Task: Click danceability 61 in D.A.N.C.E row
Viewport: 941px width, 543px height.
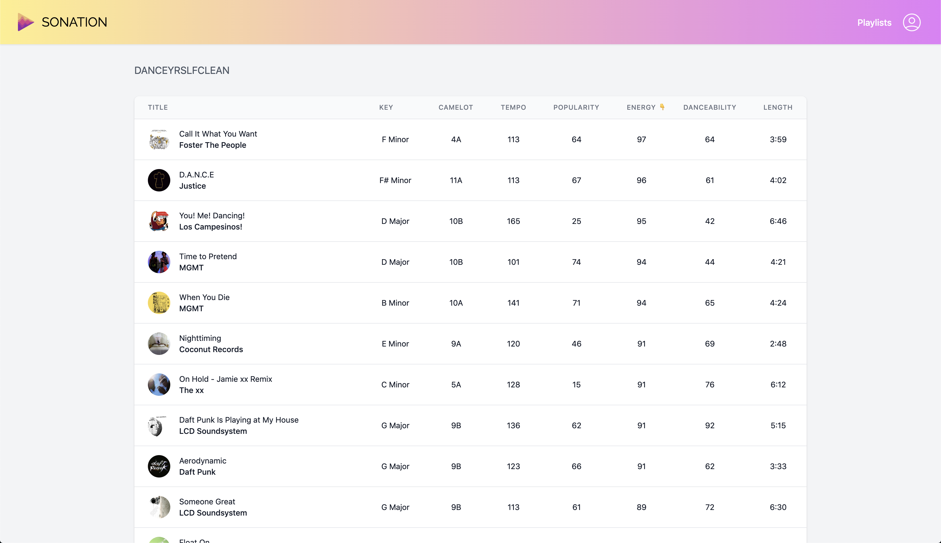Action: pyautogui.click(x=710, y=180)
